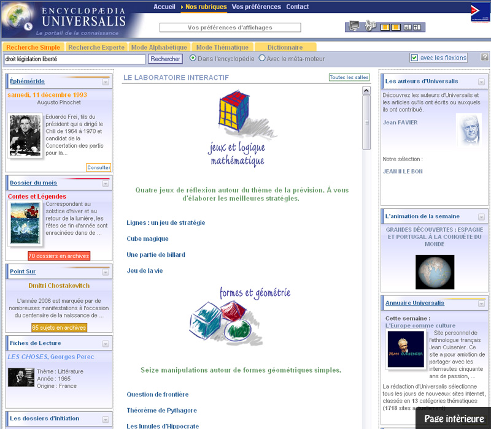Click the Georges Perec photo thumbnail

(x=21, y=378)
